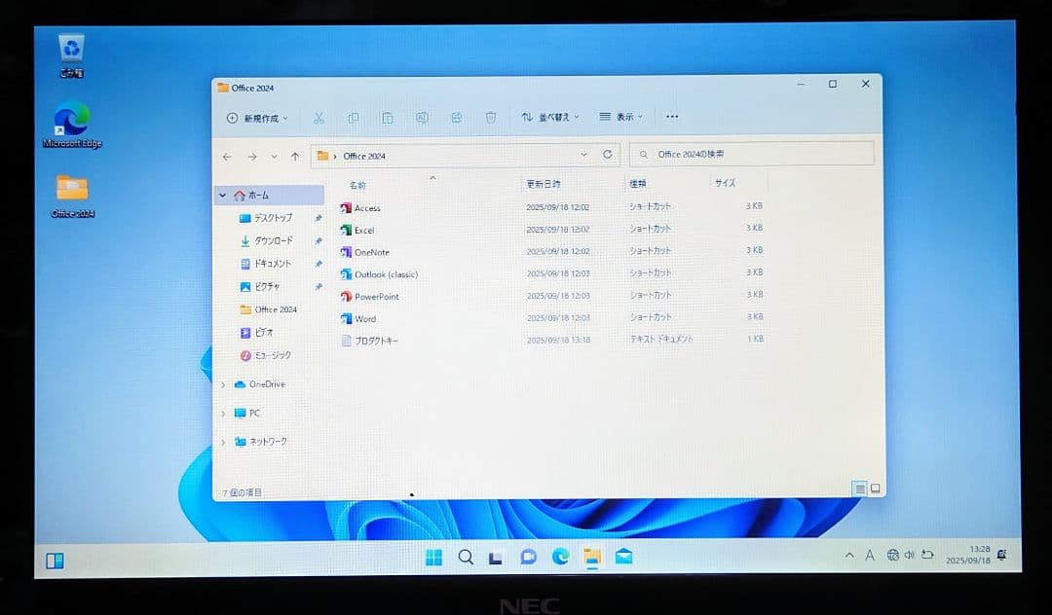The height and width of the screenshot is (615, 1052).
Task: Switch to details view icon in status bar
Action: coord(859,488)
